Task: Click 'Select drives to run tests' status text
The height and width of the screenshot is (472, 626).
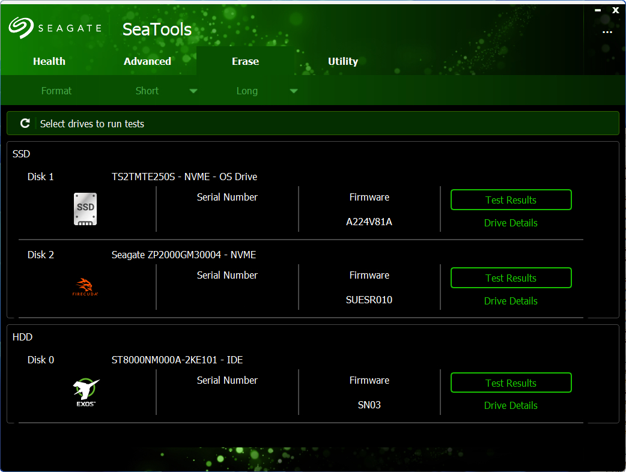Action: [x=93, y=124]
